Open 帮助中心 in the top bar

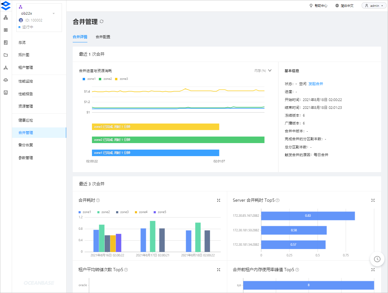coord(318,6)
